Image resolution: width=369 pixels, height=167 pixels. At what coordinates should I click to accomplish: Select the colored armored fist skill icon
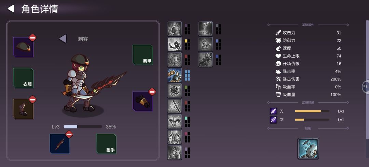[x=175, y=75]
